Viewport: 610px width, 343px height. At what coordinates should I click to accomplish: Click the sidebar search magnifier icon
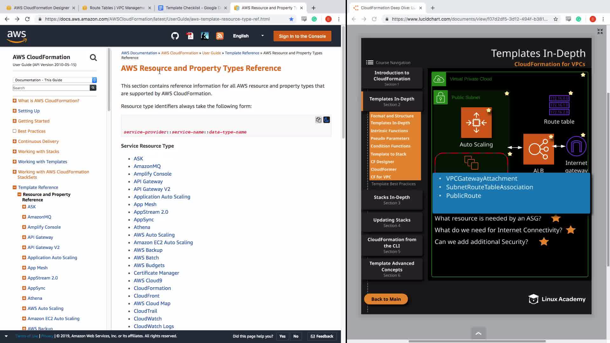pyautogui.click(x=93, y=57)
